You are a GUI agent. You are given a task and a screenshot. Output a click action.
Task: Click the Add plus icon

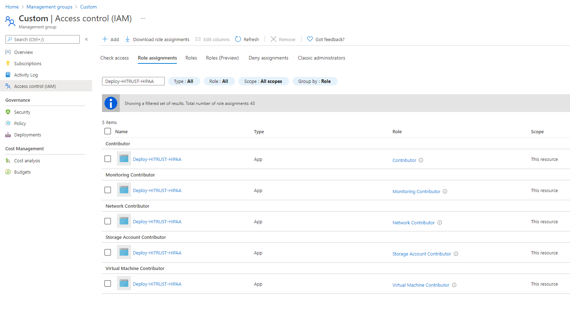[x=105, y=39]
